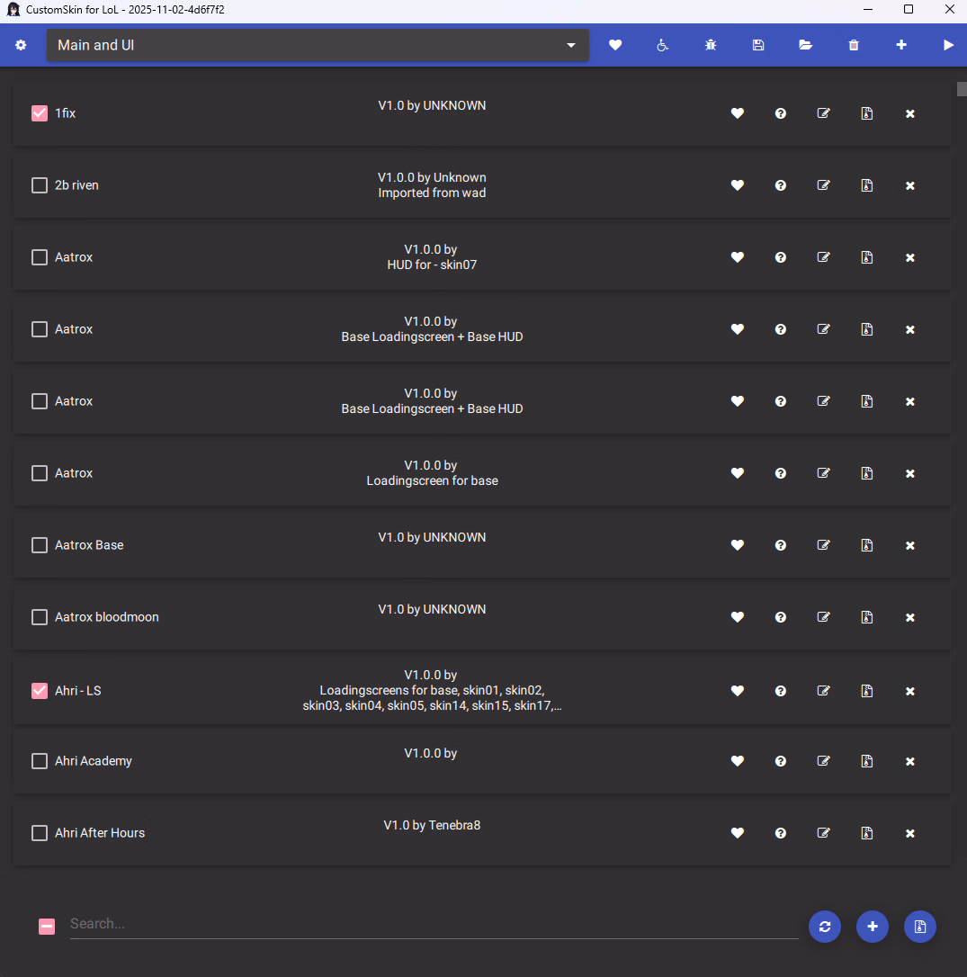Click the vertical scrollbar thumb
The image size is (967, 977).
(x=961, y=88)
